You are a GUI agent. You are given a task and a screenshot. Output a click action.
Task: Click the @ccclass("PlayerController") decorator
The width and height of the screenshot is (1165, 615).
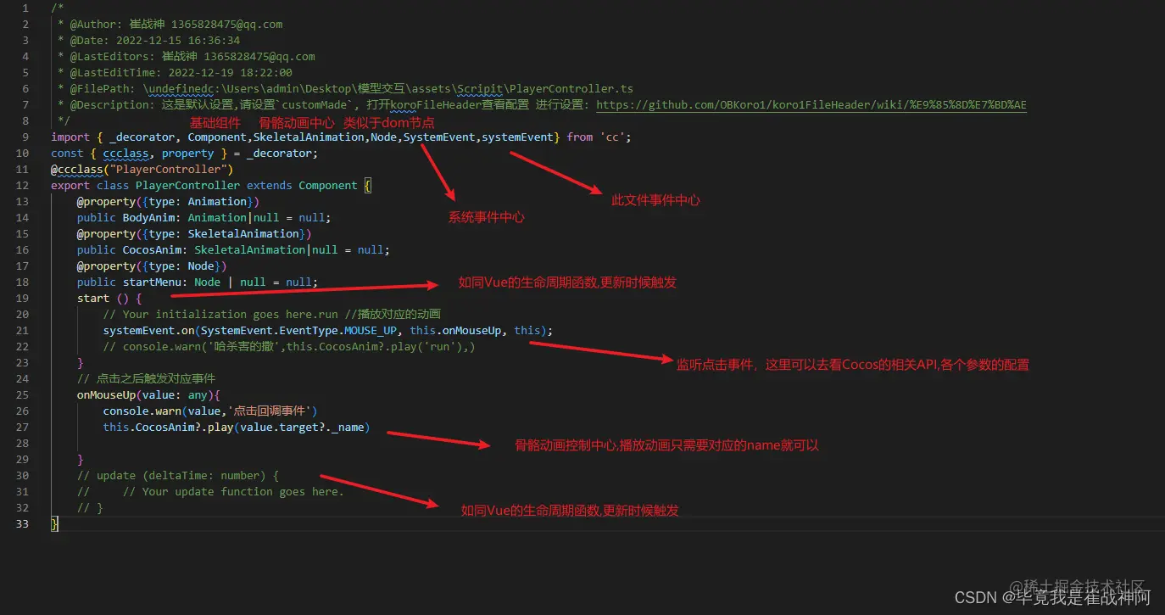click(x=142, y=170)
